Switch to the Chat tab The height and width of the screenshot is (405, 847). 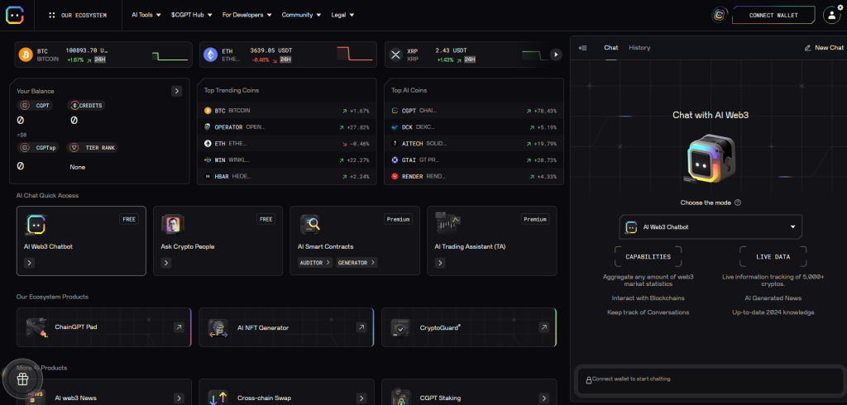(x=611, y=47)
